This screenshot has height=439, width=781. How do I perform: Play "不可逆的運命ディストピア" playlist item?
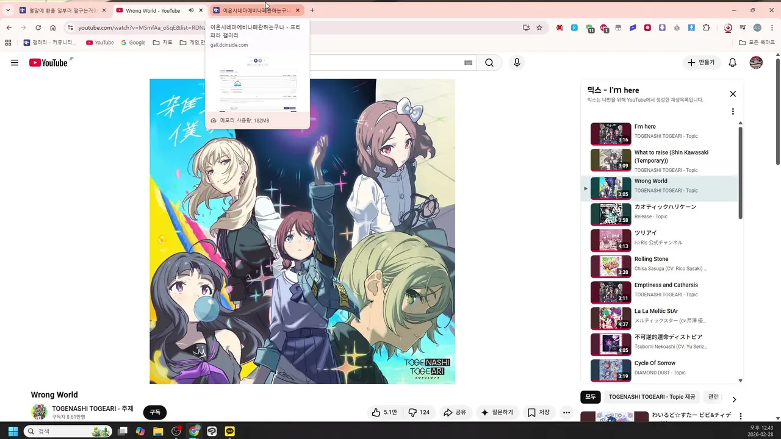(x=659, y=344)
